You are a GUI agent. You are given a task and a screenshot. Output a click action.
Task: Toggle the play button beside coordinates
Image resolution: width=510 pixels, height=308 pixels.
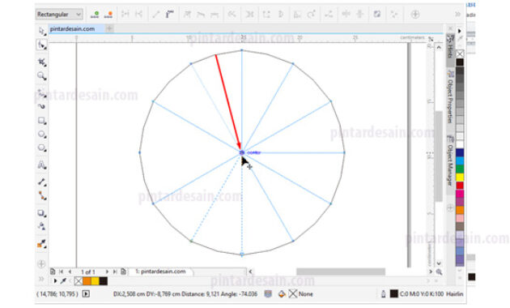click(x=86, y=294)
